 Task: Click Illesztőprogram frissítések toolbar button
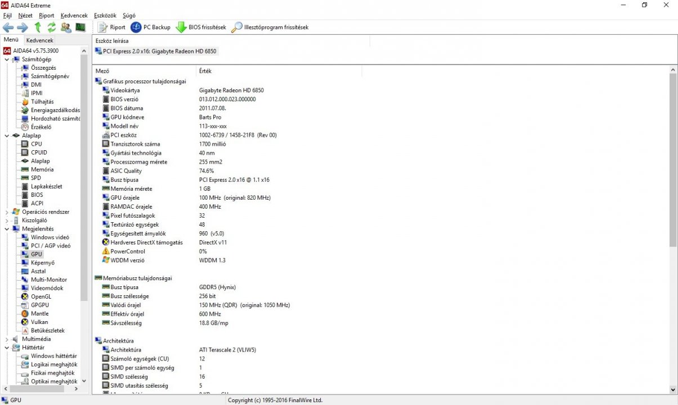click(270, 27)
